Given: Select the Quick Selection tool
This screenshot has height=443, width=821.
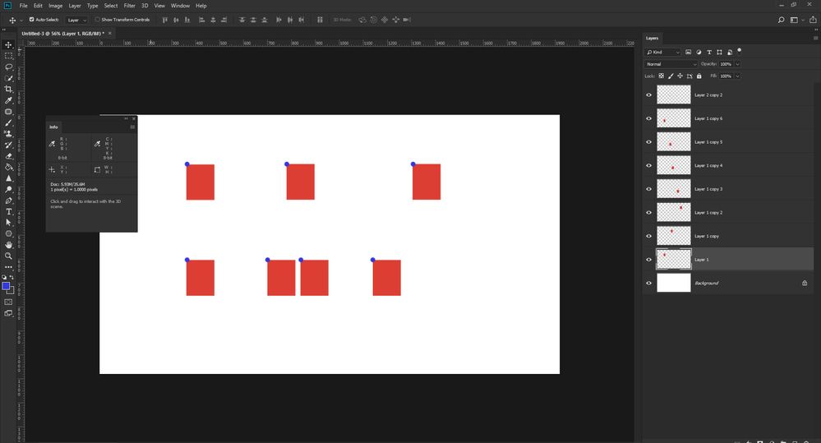Looking at the screenshot, I should click(x=8, y=78).
